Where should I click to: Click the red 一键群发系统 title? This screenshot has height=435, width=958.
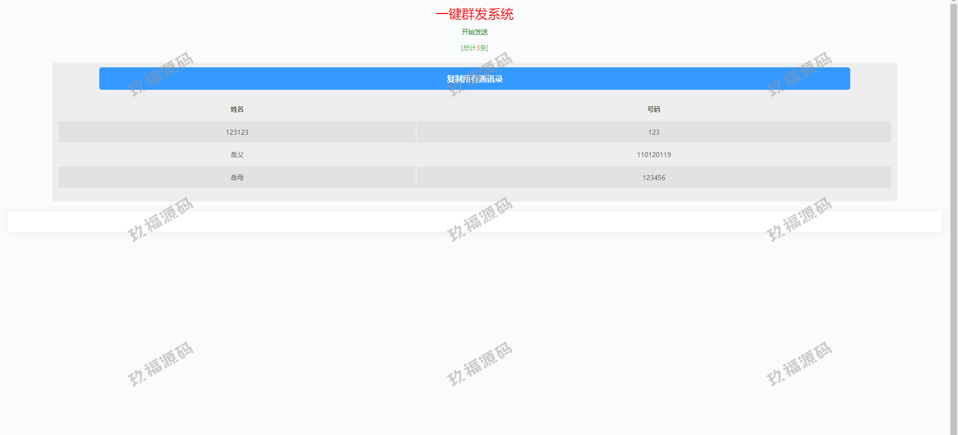click(x=475, y=14)
